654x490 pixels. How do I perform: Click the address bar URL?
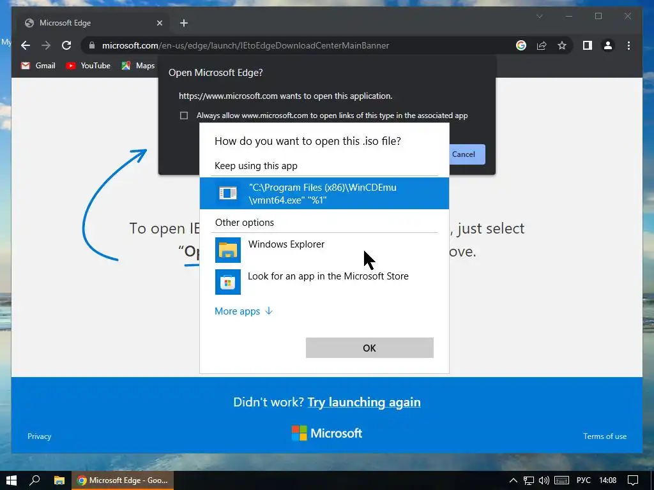coord(246,45)
